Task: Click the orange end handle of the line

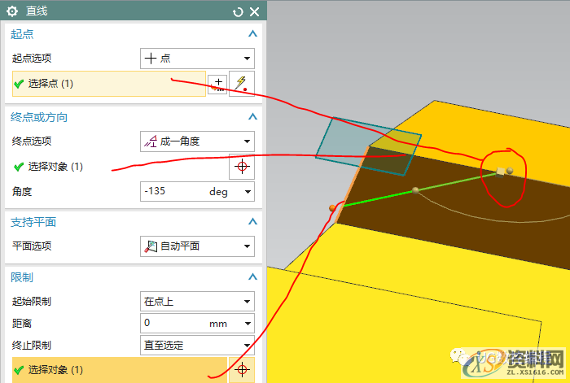Action: (x=332, y=208)
